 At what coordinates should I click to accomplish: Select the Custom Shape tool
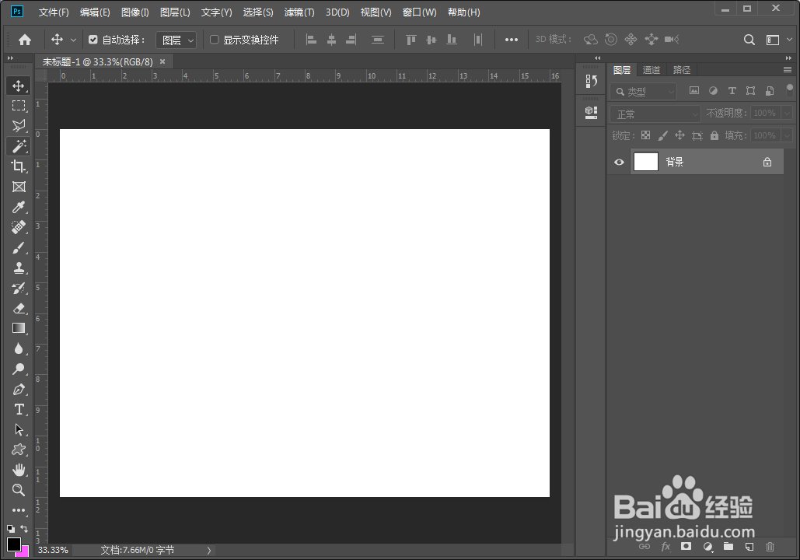[x=19, y=450]
